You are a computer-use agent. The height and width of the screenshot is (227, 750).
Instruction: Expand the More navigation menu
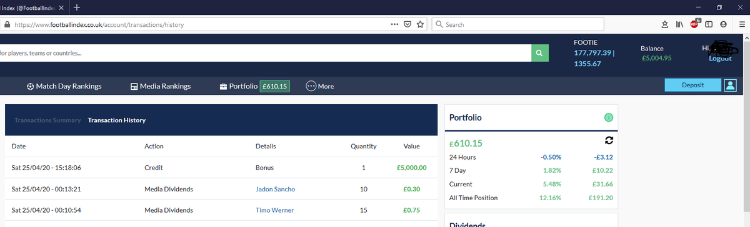[x=319, y=87]
